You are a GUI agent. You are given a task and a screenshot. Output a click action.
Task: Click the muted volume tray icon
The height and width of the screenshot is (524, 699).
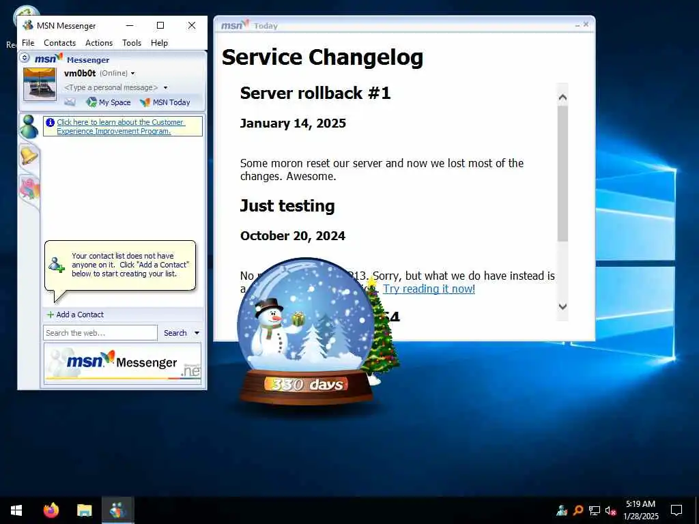coord(610,510)
